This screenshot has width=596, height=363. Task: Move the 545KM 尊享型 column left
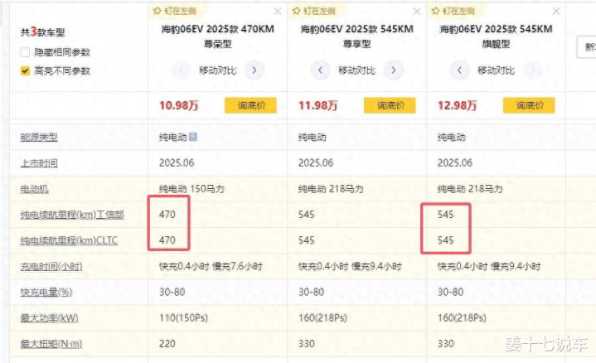tap(321, 70)
